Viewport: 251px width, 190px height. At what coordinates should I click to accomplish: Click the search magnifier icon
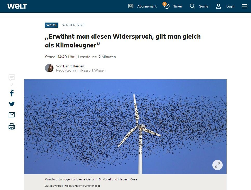click(192, 6)
